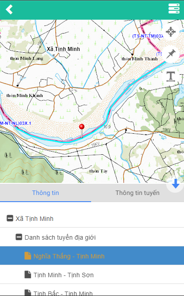Screen dimensions: 184x296
Task: Click Xã Tịnh Minh label on map
Action: point(63,49)
